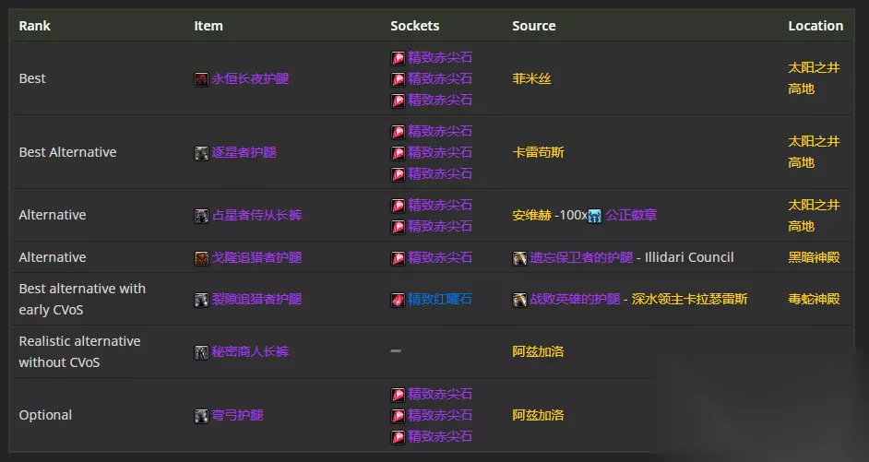The image size is (869, 462).
Task: Click the 公正徽章 badge icon
Action: (595, 216)
